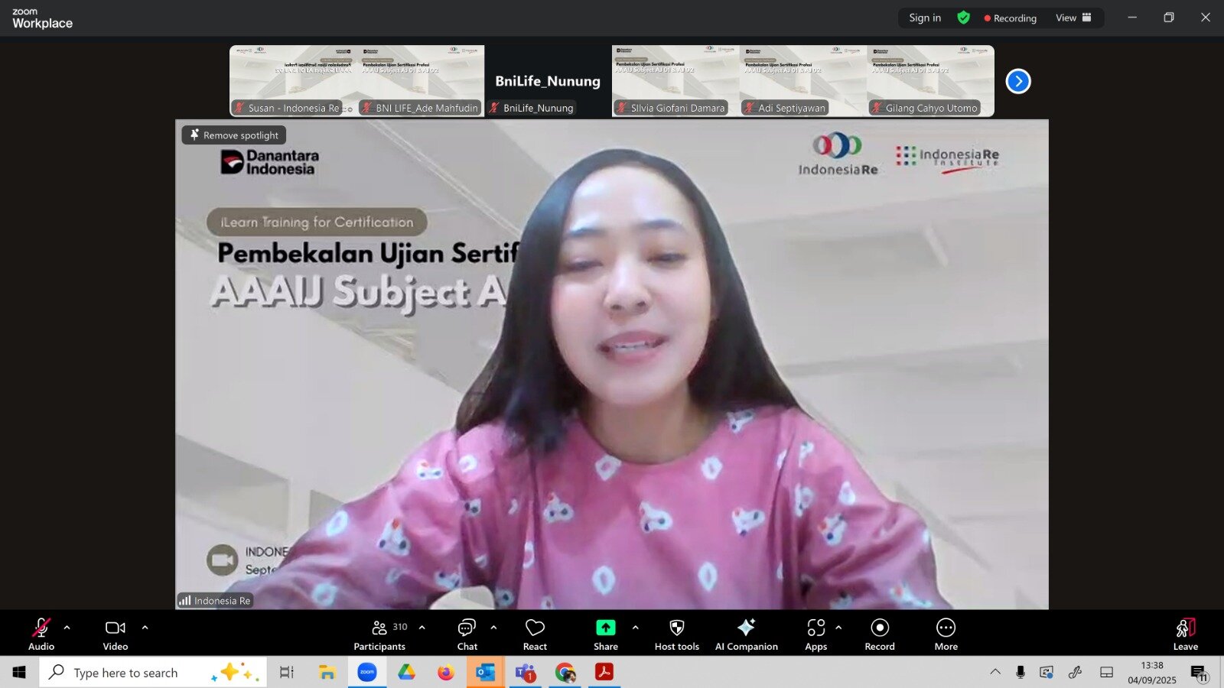This screenshot has height=688, width=1224.
Task: Open the React emoji menu
Action: point(535,634)
